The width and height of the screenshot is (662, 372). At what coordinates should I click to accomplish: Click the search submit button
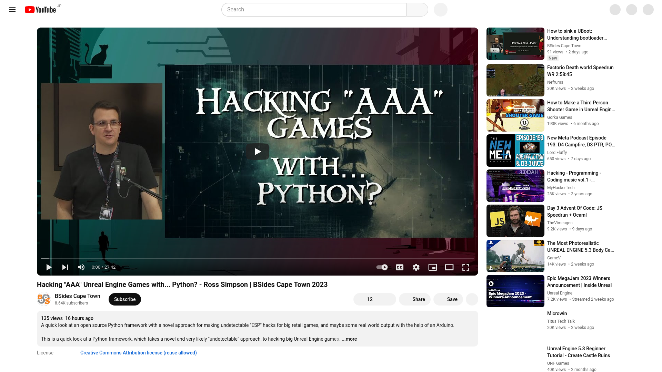[x=417, y=10]
